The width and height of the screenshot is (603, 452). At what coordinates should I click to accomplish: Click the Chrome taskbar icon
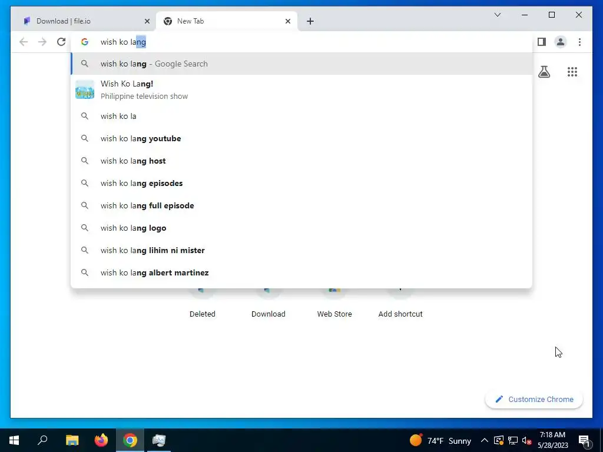130,440
